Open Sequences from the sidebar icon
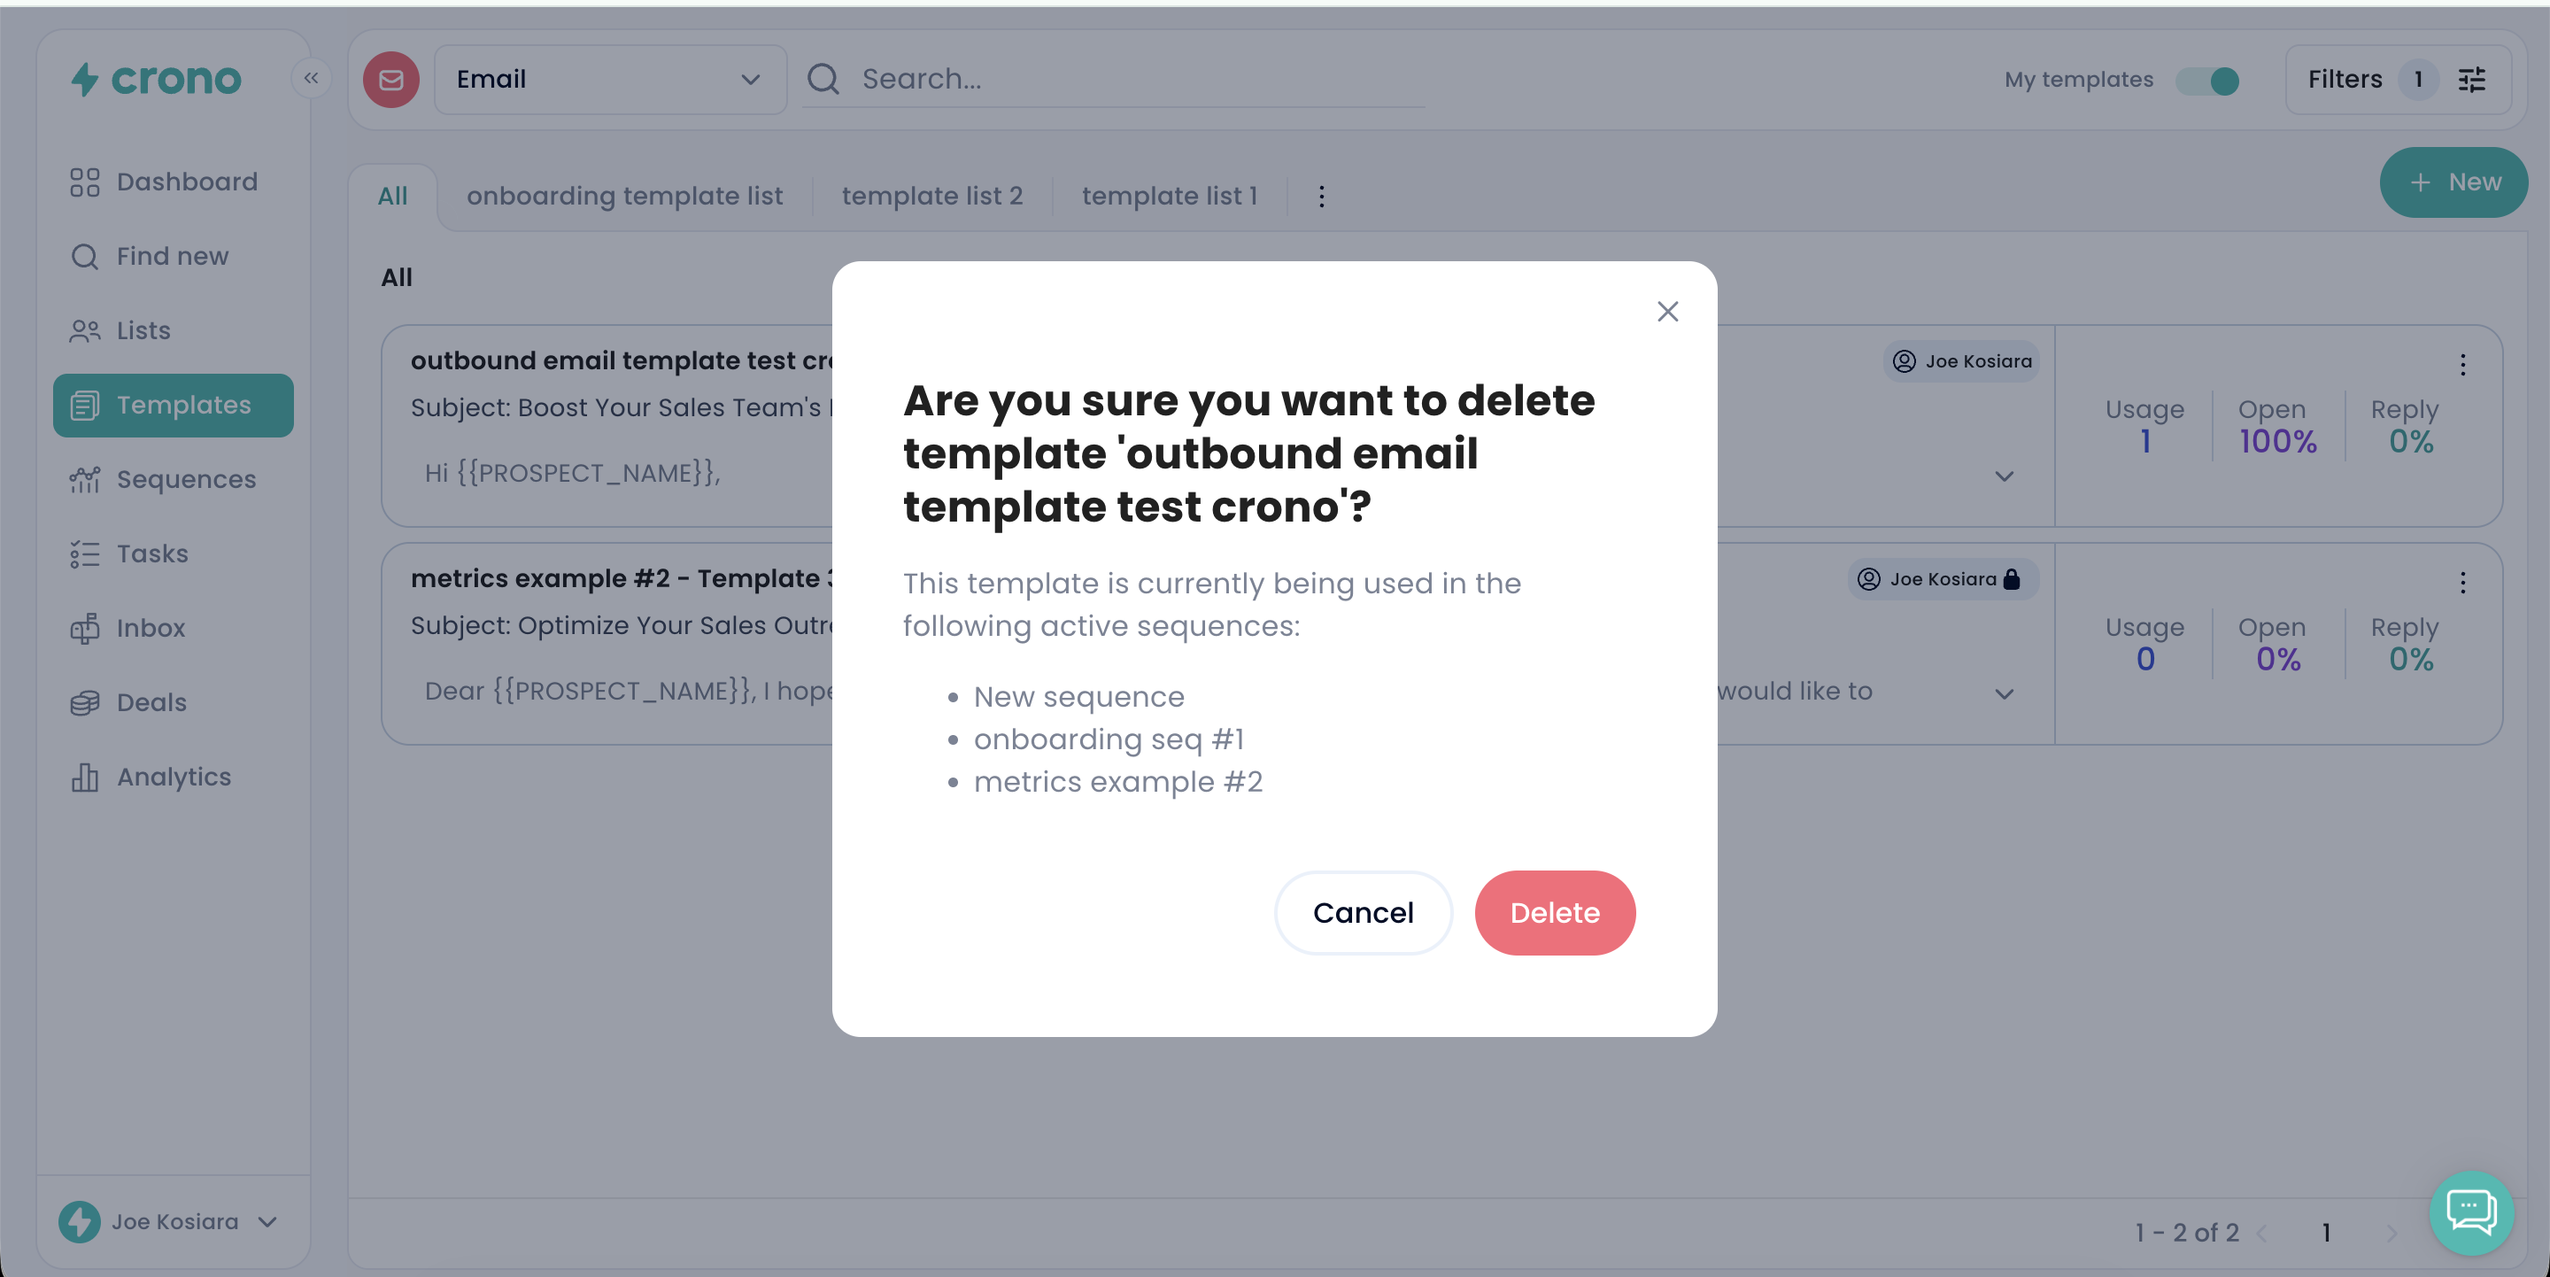 coord(85,480)
